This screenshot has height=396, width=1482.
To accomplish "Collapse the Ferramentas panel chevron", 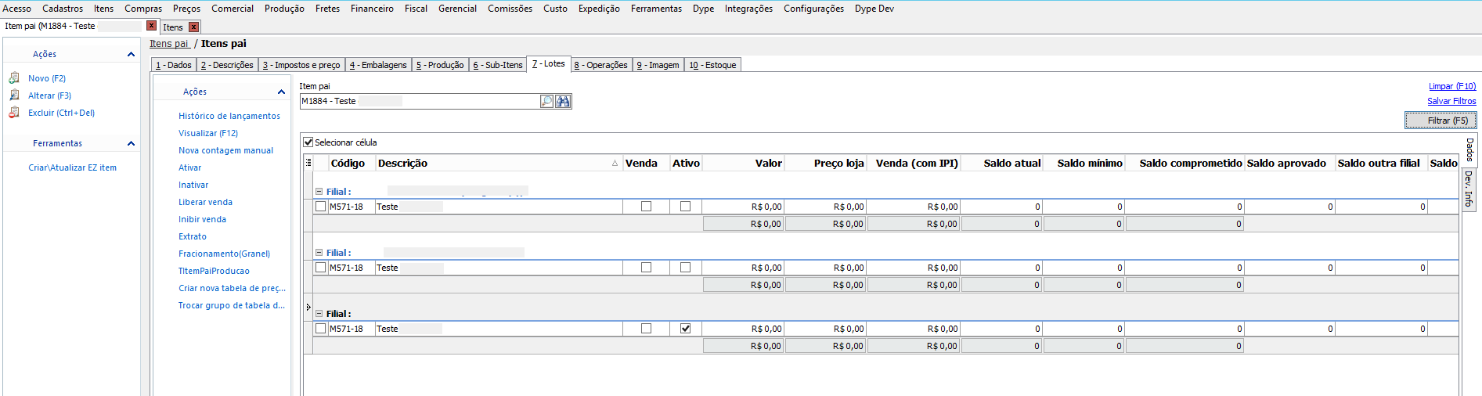I will 131,143.
